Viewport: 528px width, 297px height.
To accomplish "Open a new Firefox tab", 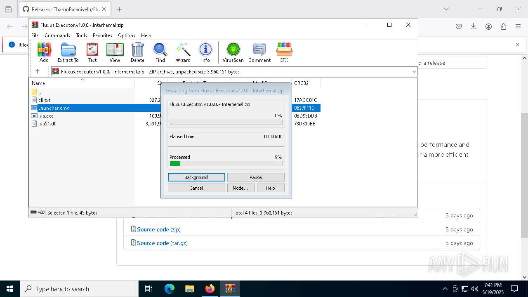I will (119, 9).
